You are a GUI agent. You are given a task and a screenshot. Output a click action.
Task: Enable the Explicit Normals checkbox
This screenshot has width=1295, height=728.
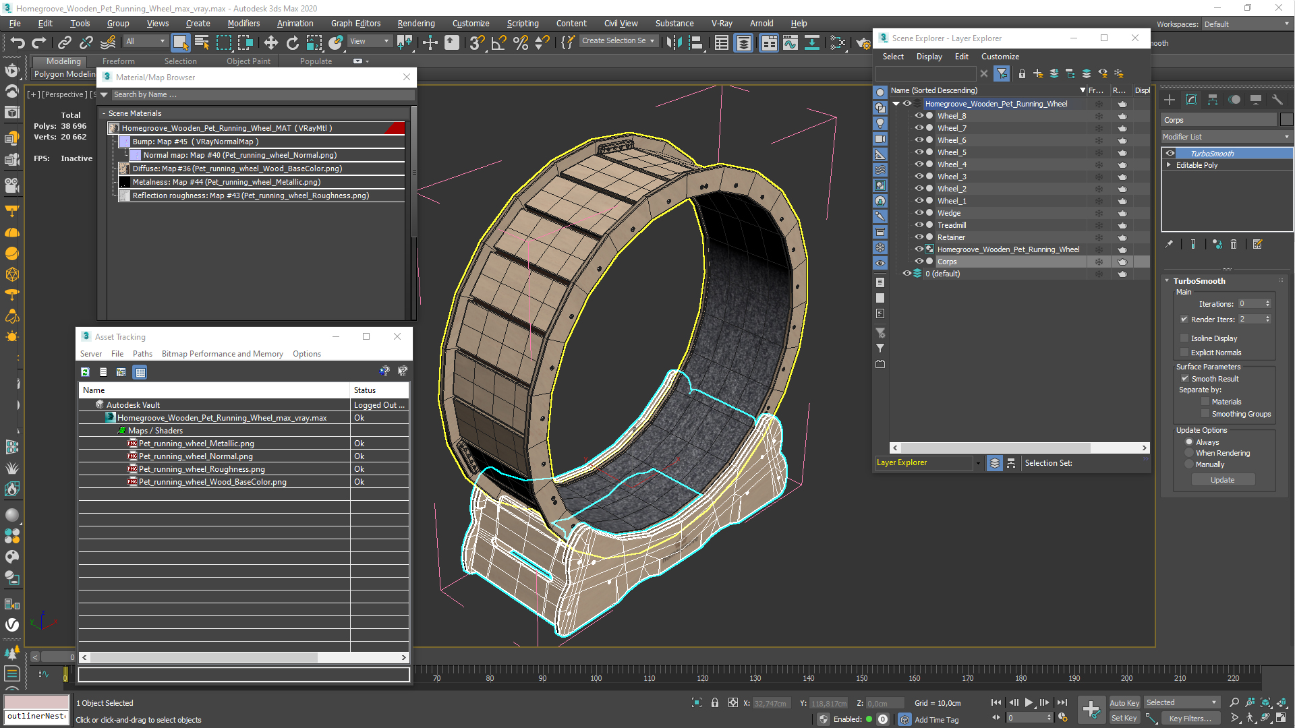[x=1184, y=353]
